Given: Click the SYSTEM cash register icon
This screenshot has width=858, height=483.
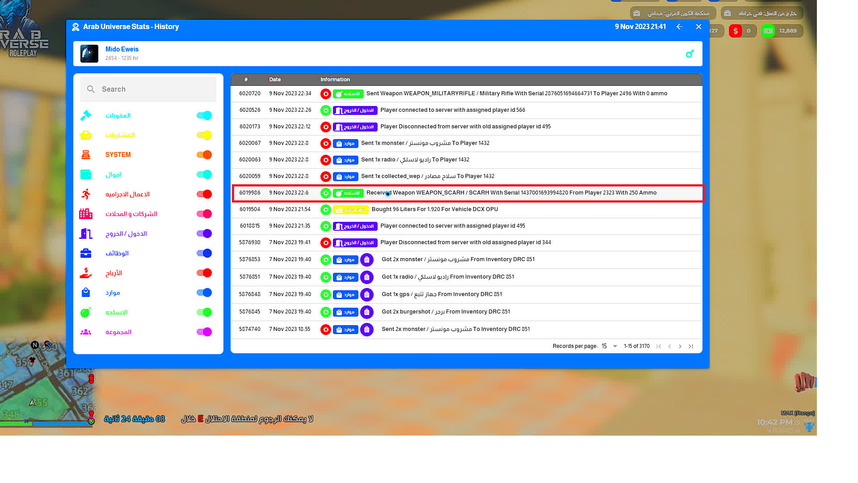Looking at the screenshot, I should click(x=86, y=155).
